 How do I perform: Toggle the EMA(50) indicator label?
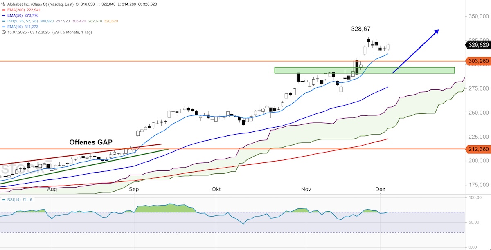(x=14, y=15)
